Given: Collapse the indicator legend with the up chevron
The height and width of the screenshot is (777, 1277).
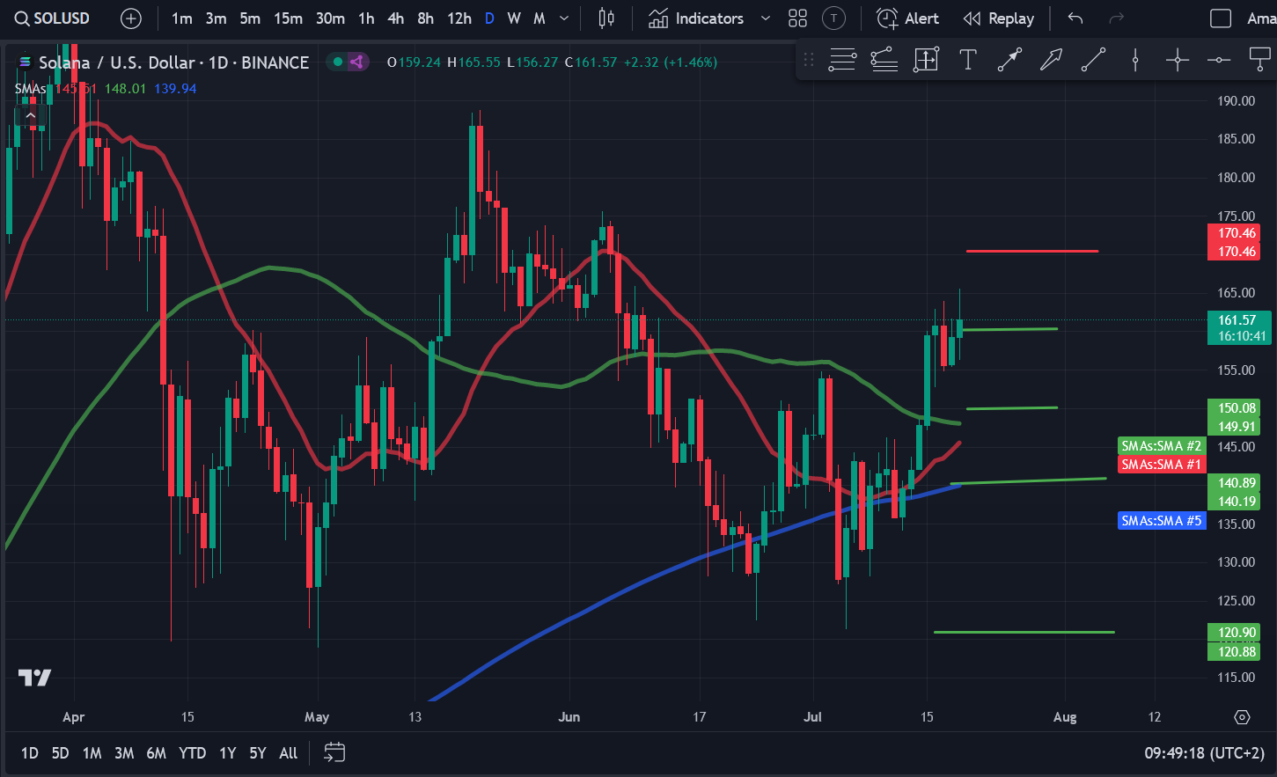Looking at the screenshot, I should tap(31, 115).
